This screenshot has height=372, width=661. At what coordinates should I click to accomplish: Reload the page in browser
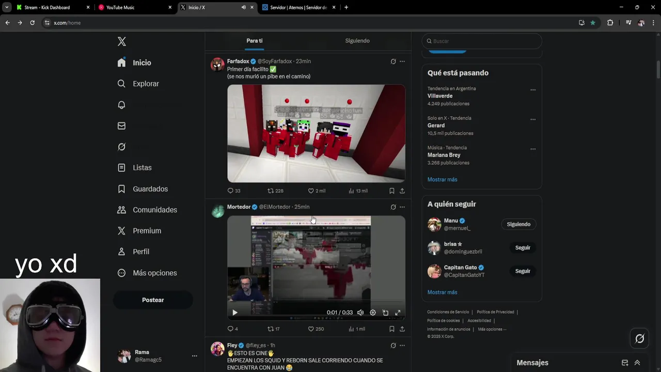pos(32,23)
